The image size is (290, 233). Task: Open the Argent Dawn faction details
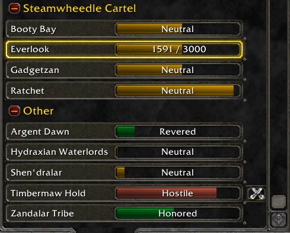pyautogui.click(x=125, y=132)
